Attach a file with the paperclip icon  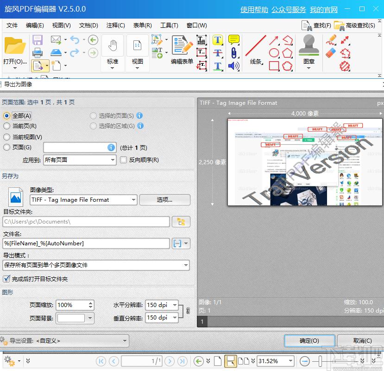(x=233, y=53)
